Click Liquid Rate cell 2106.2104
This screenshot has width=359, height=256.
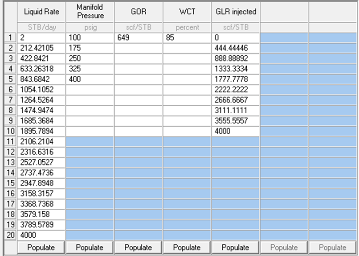41,142
